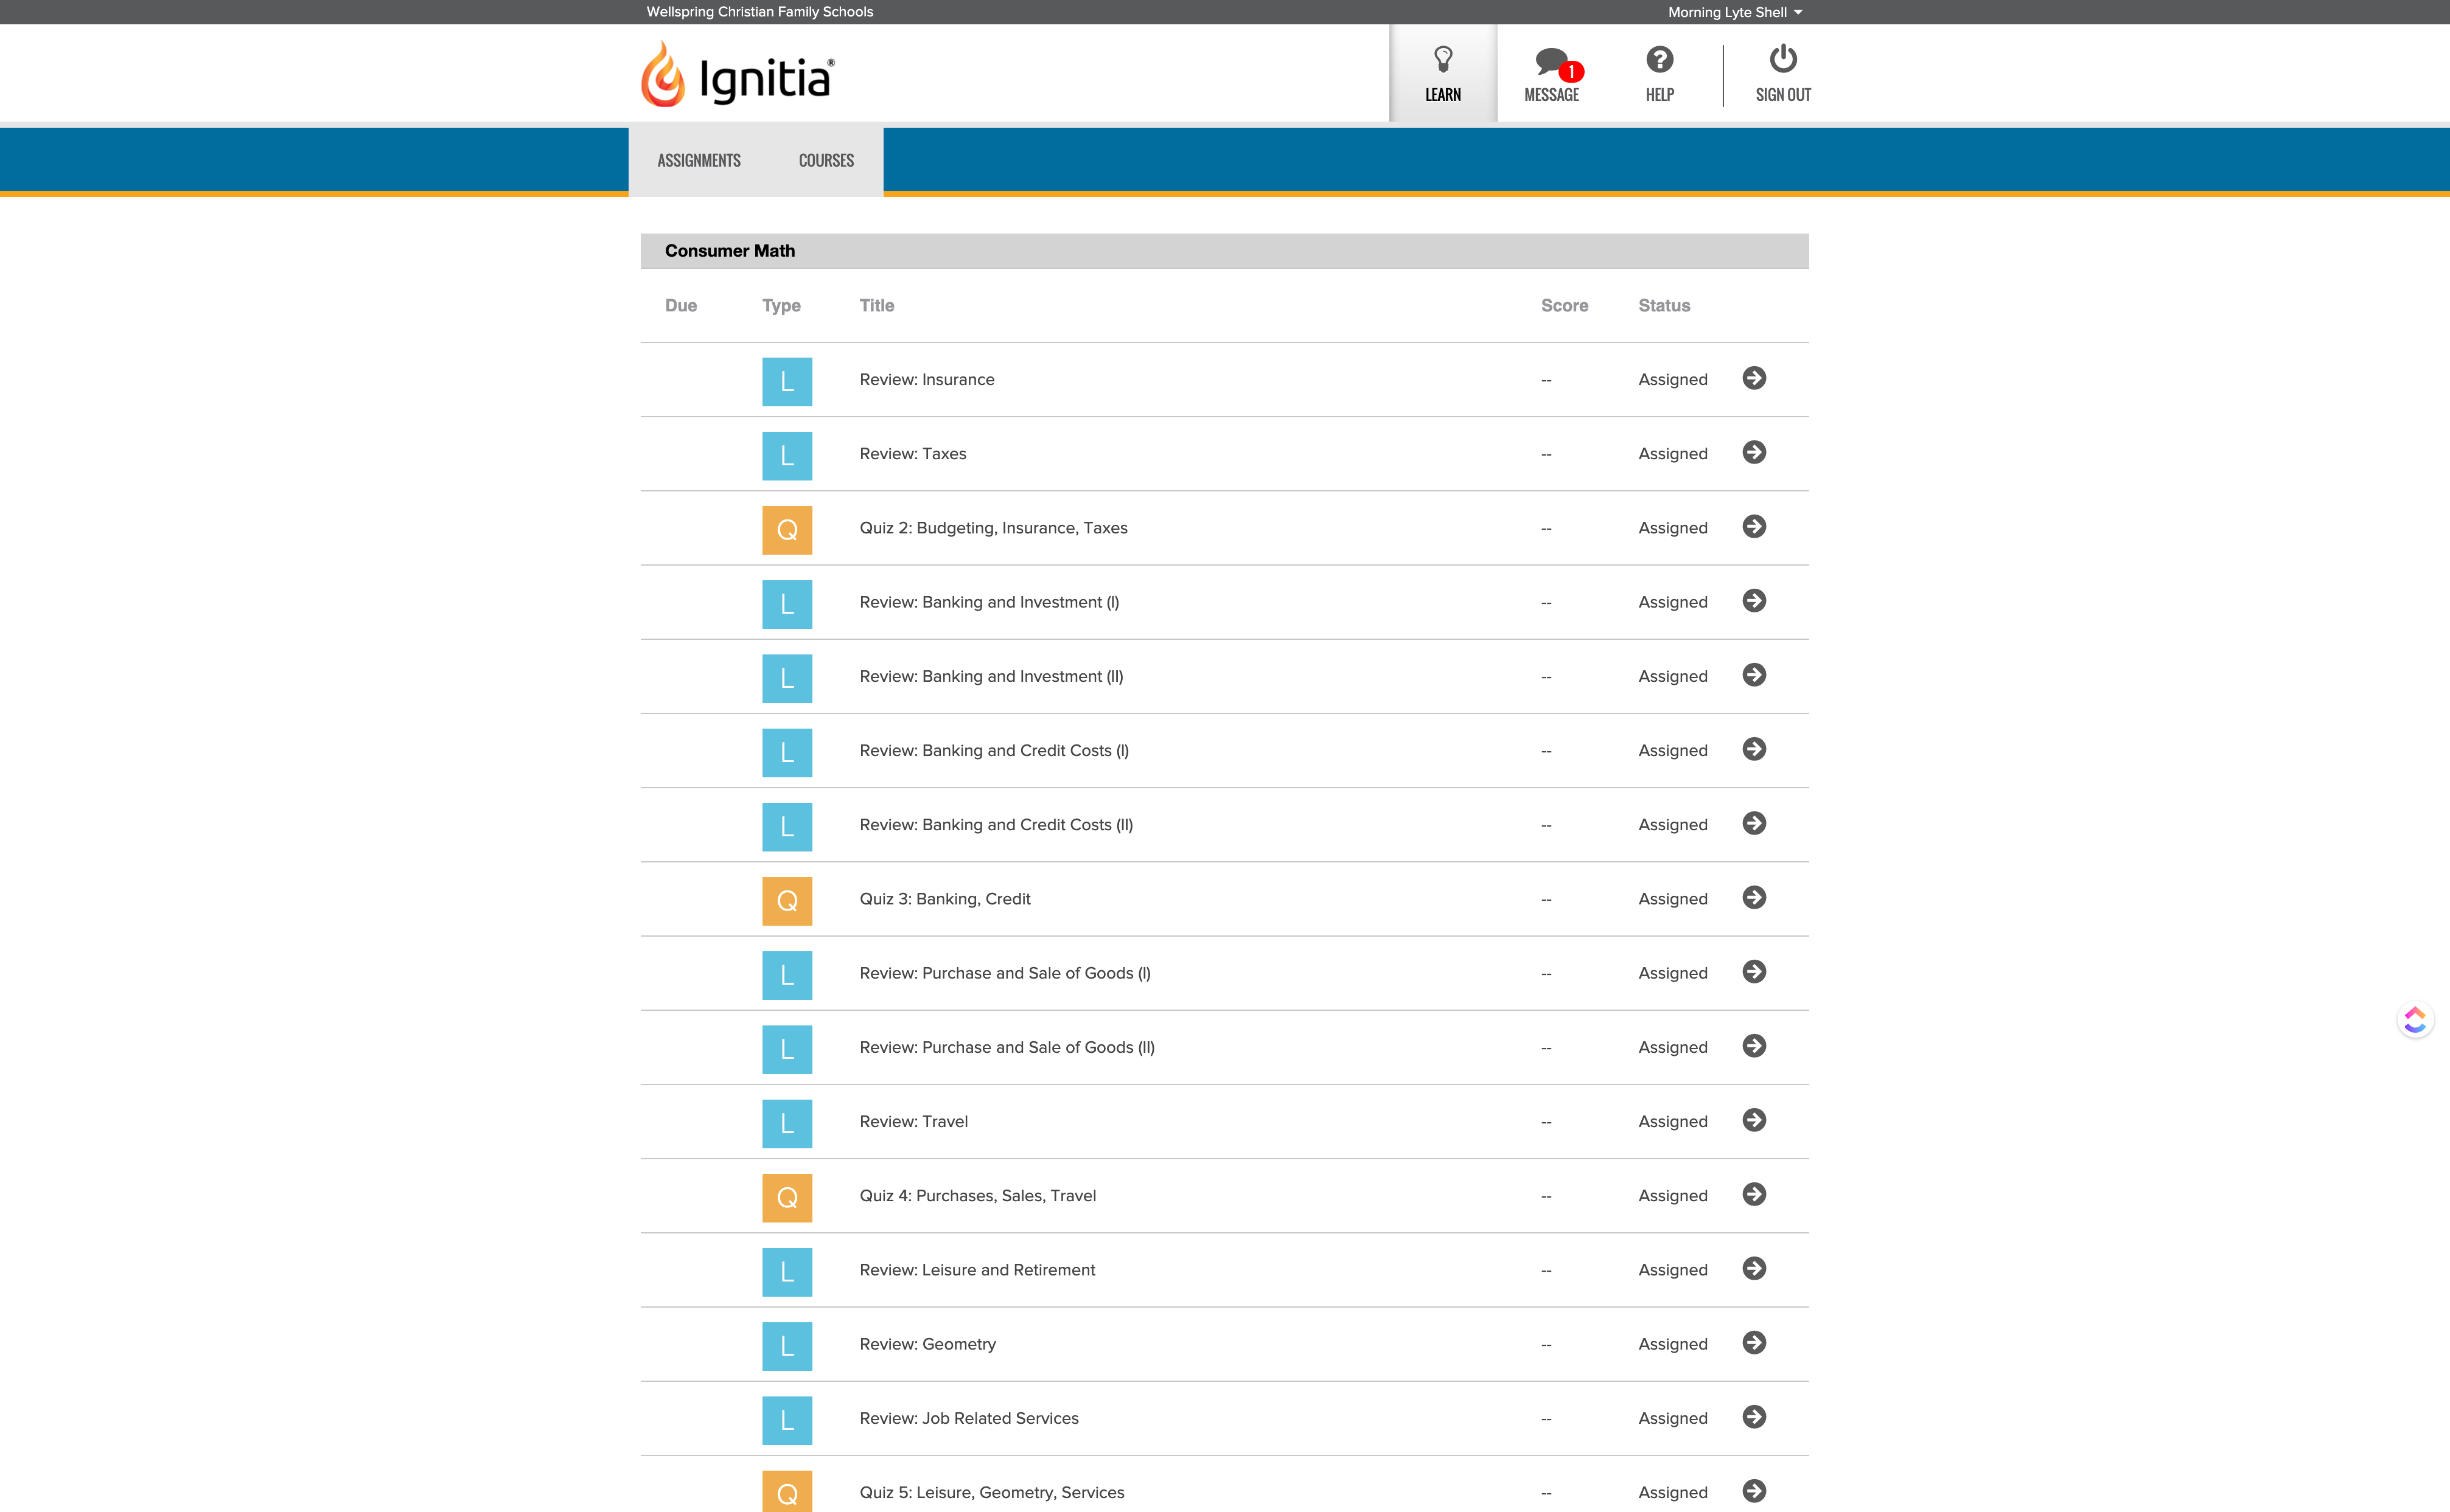Image resolution: width=2450 pixels, height=1512 pixels.
Task: Click the arrow for Quiz 4: Purchases, Sales, Travel
Action: (x=1754, y=1194)
